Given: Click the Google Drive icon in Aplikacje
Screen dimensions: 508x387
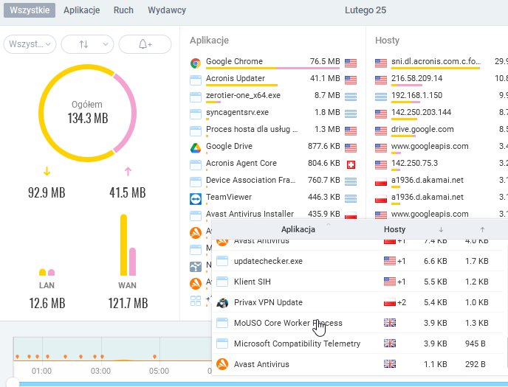Looking at the screenshot, I should click(196, 147).
